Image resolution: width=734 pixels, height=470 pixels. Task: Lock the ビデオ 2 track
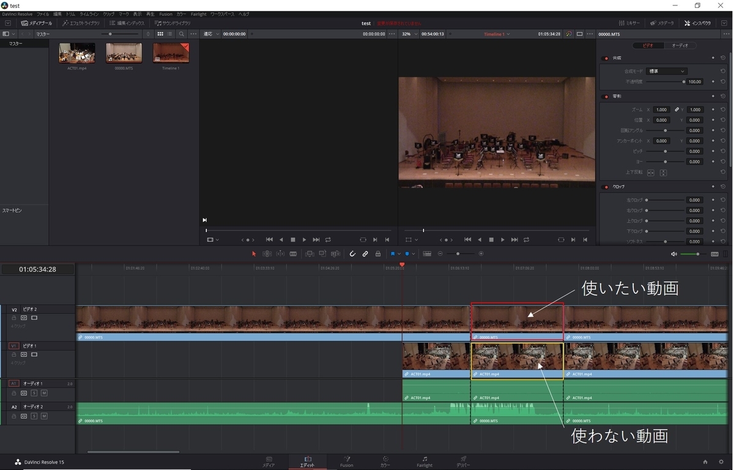tap(14, 318)
